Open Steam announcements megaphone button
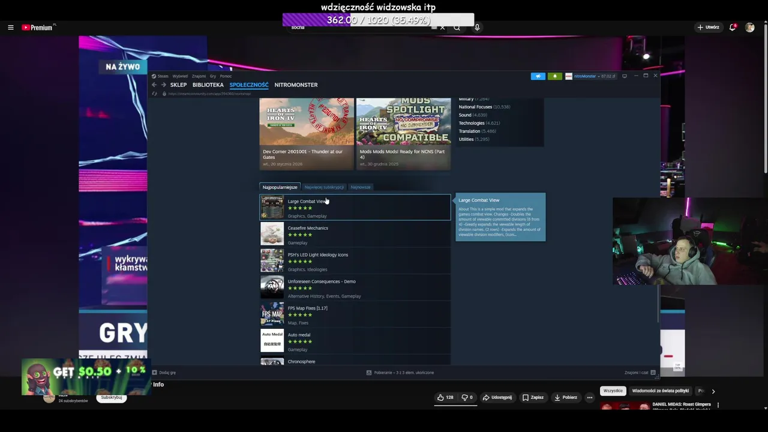This screenshot has width=768, height=432. click(538, 76)
